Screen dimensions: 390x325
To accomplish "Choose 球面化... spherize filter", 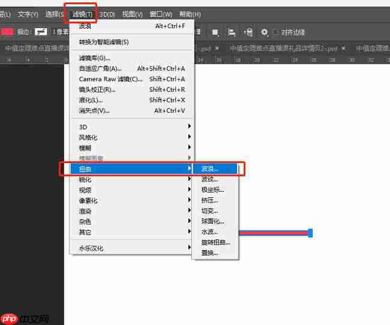I will click(x=215, y=221).
